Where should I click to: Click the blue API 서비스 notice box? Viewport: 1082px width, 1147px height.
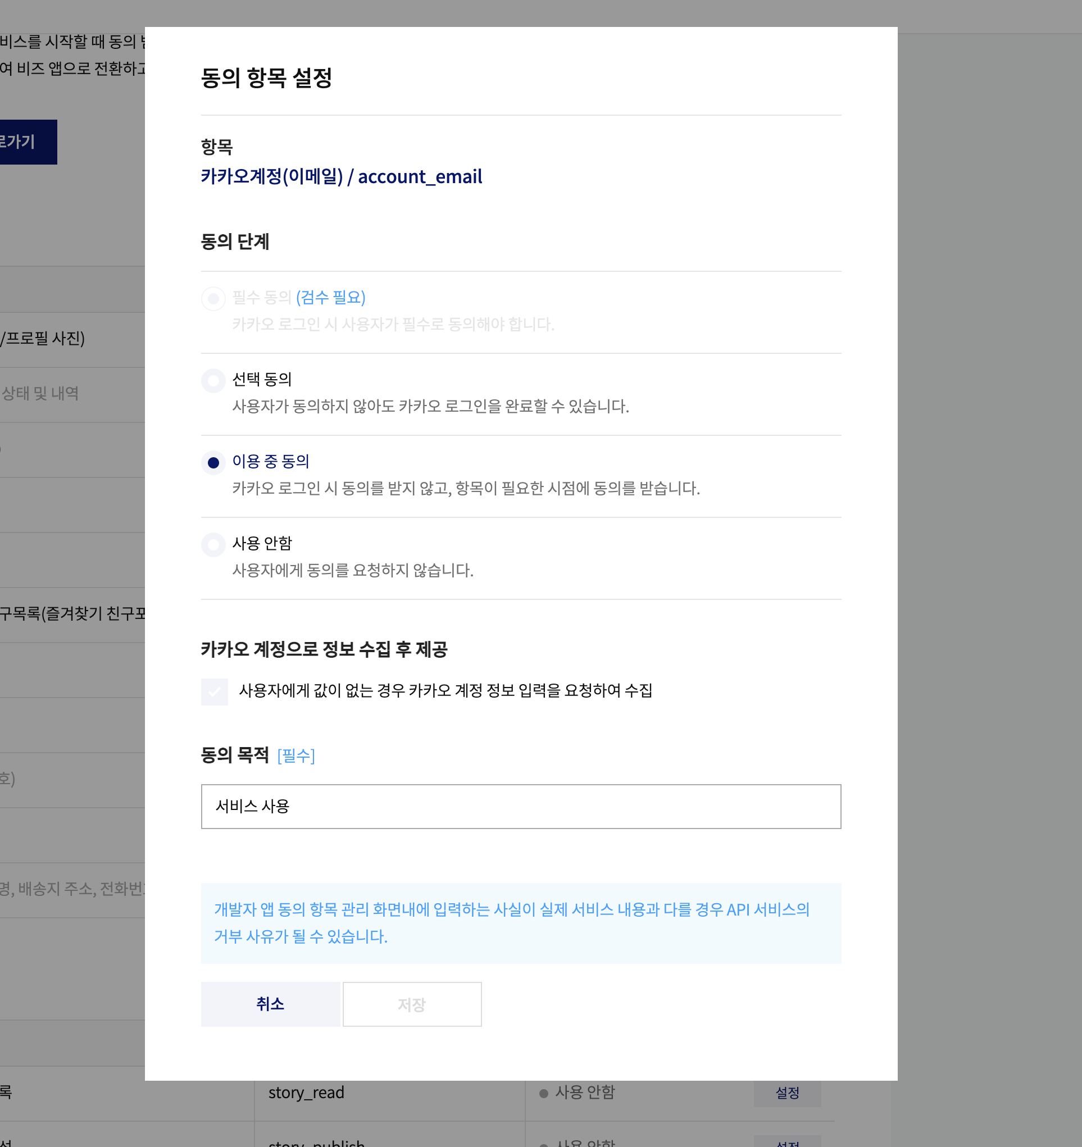point(521,922)
